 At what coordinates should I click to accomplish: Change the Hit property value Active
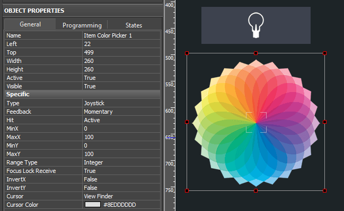click(121, 120)
